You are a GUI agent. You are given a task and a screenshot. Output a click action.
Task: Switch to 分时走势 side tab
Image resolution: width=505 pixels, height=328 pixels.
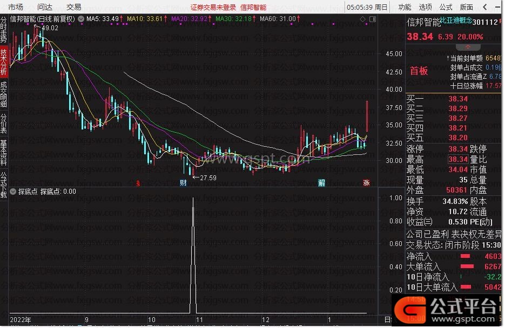pos(4,30)
